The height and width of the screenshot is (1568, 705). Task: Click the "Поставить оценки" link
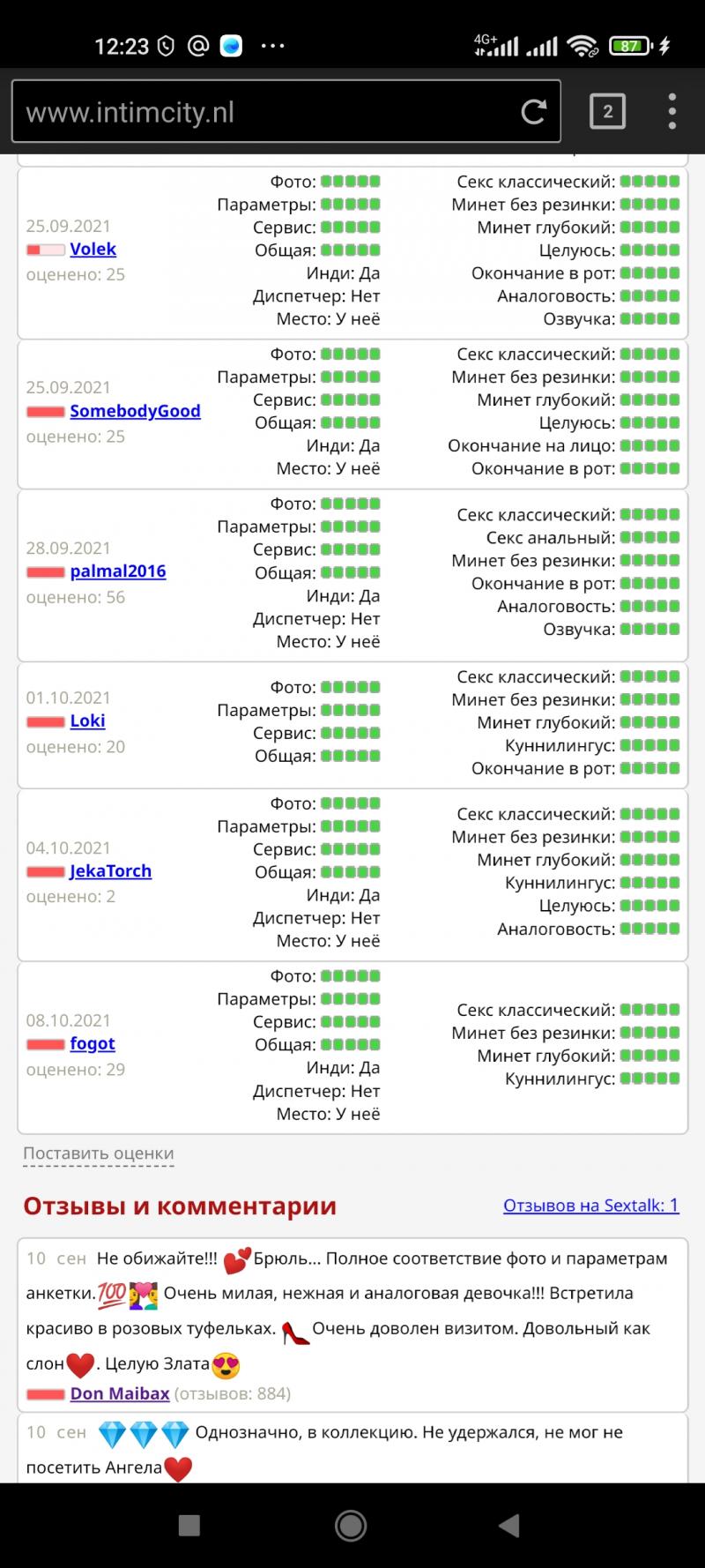point(99,1154)
